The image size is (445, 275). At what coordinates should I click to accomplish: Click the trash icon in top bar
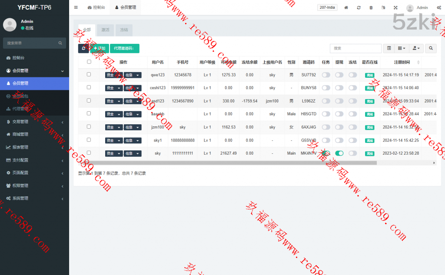pyautogui.click(x=371, y=7)
